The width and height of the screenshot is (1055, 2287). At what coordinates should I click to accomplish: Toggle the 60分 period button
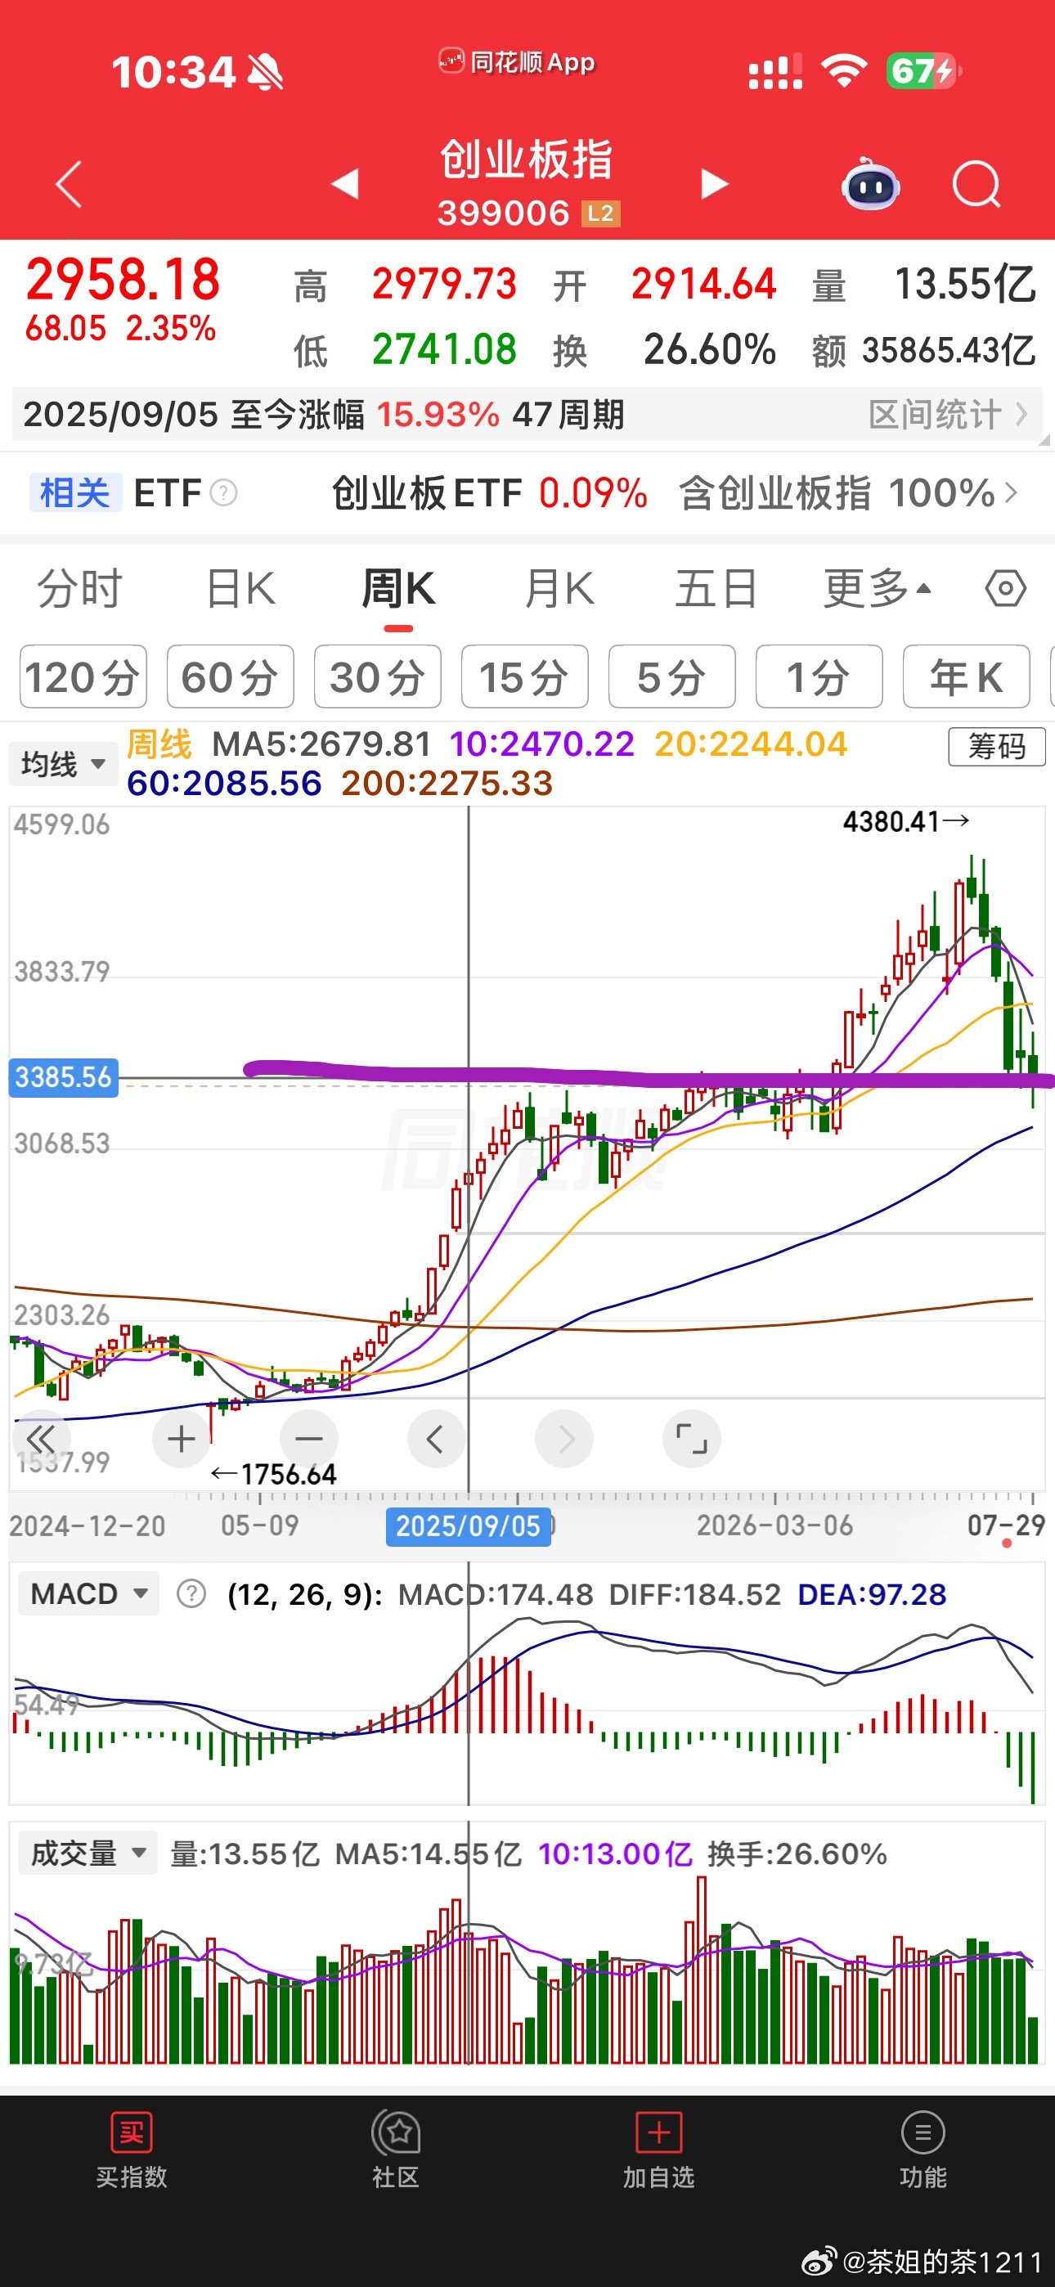(x=230, y=677)
